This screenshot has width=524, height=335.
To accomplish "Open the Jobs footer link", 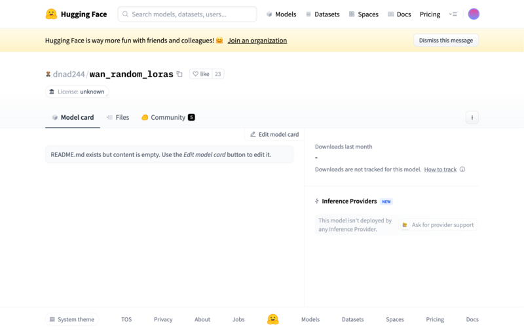I will [238, 320].
